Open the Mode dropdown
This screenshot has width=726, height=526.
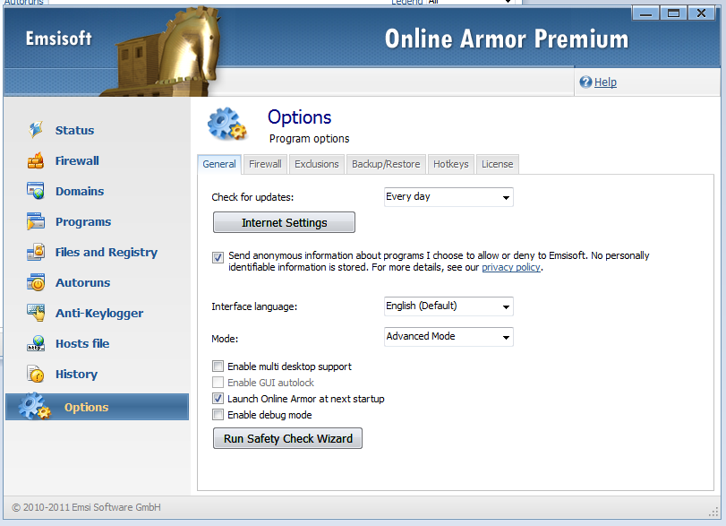[x=448, y=337]
